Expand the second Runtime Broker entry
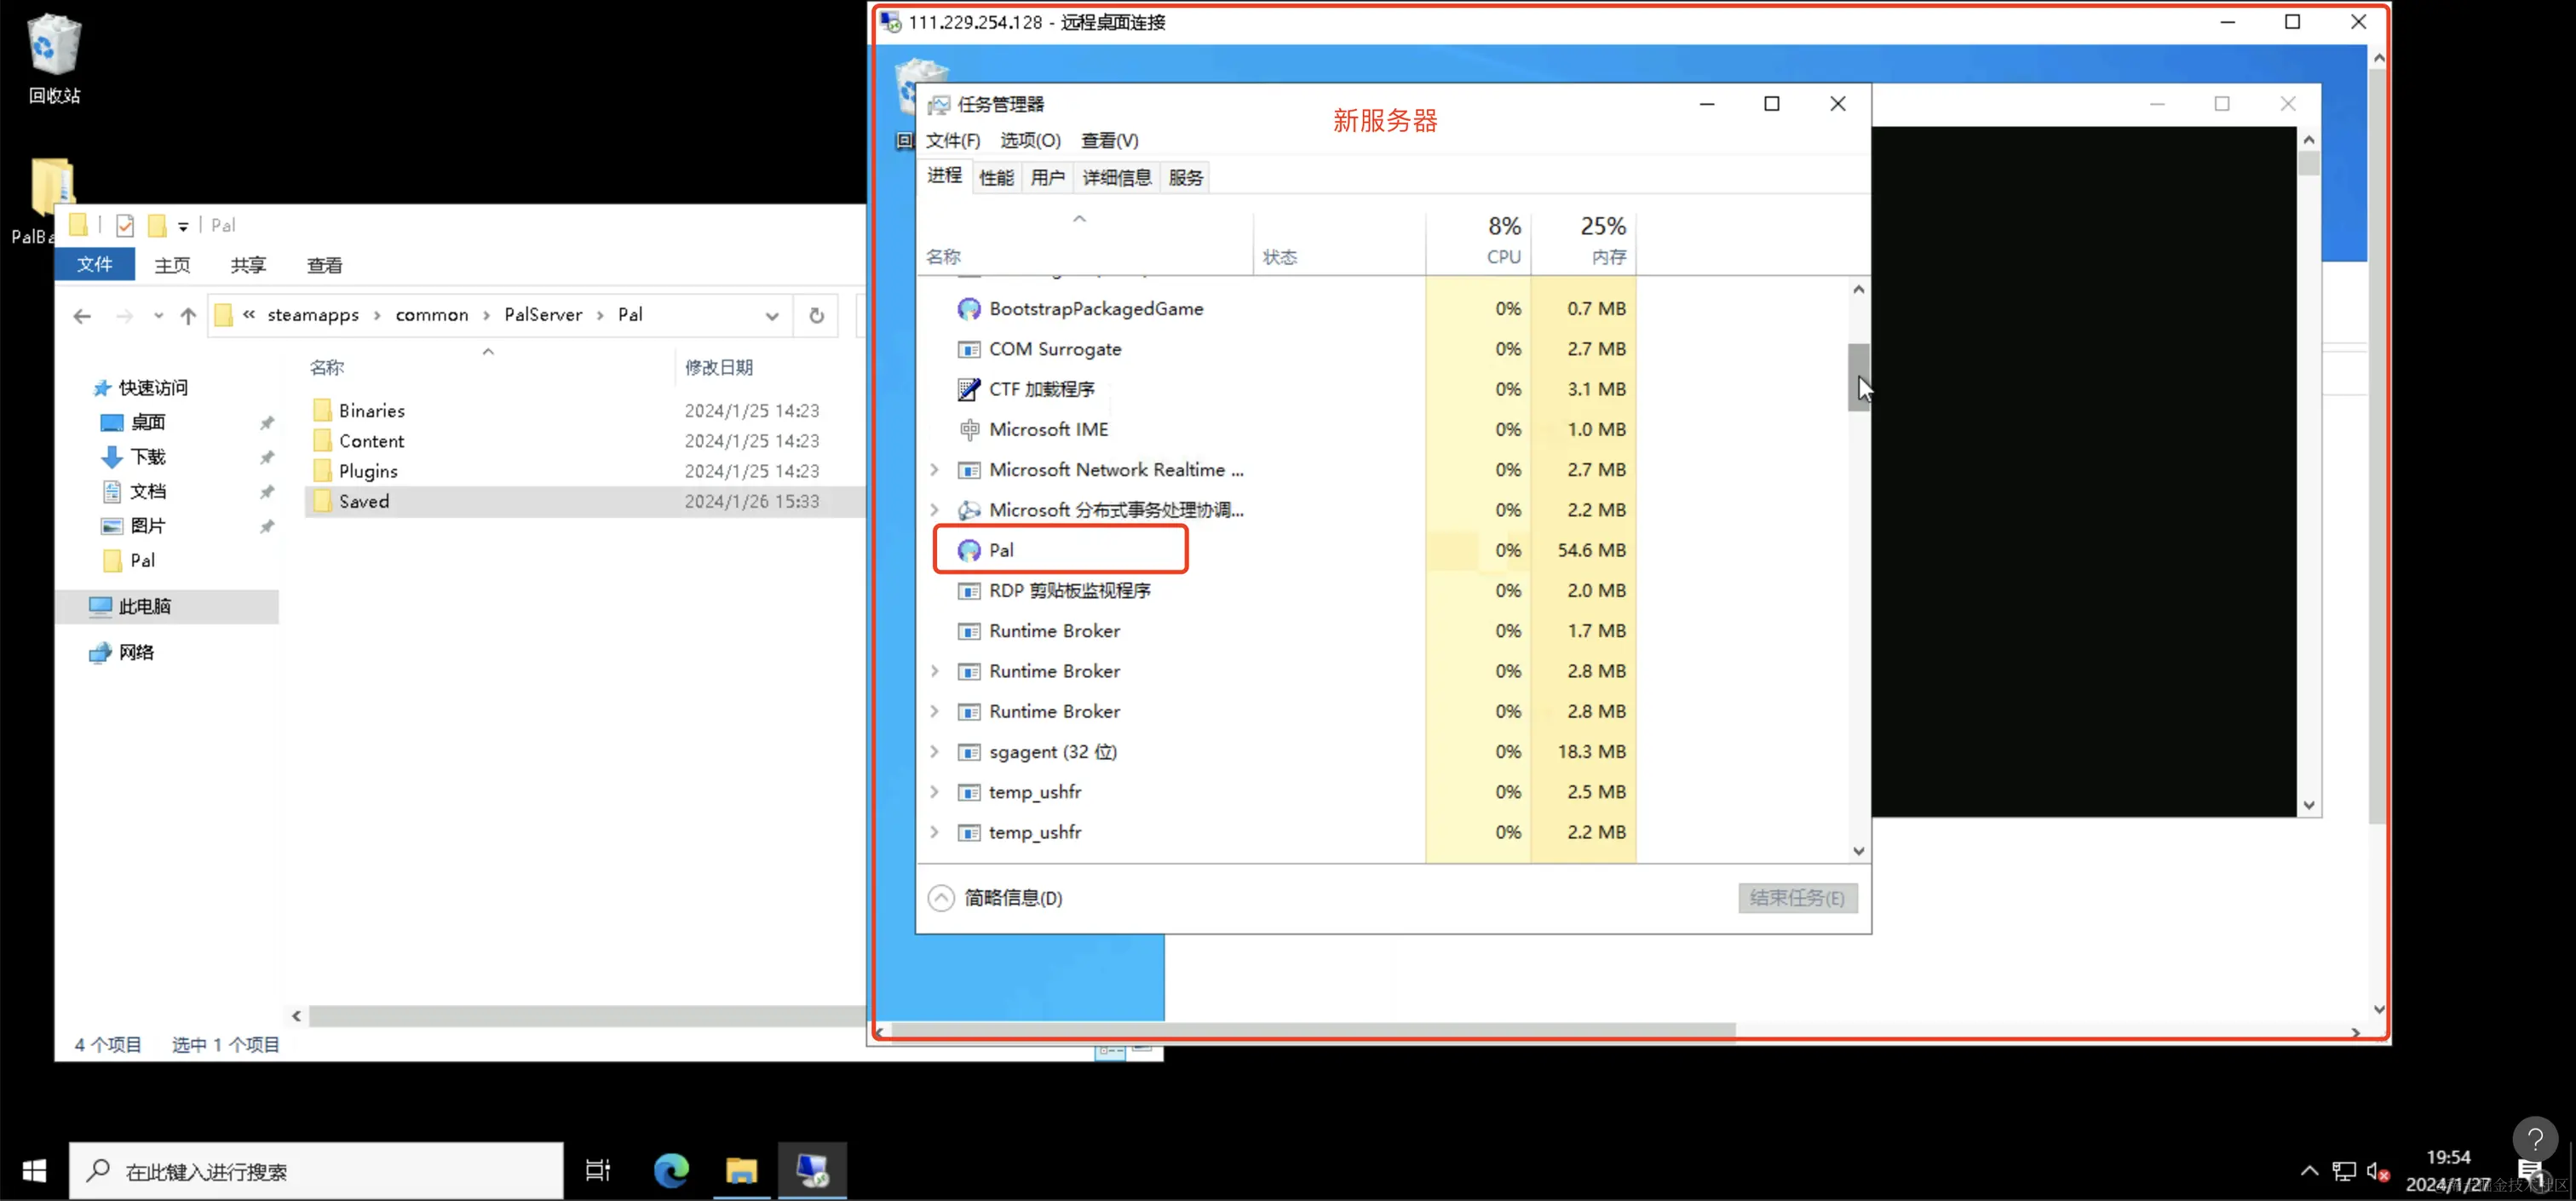This screenshot has width=2576, height=1201. pyautogui.click(x=935, y=671)
